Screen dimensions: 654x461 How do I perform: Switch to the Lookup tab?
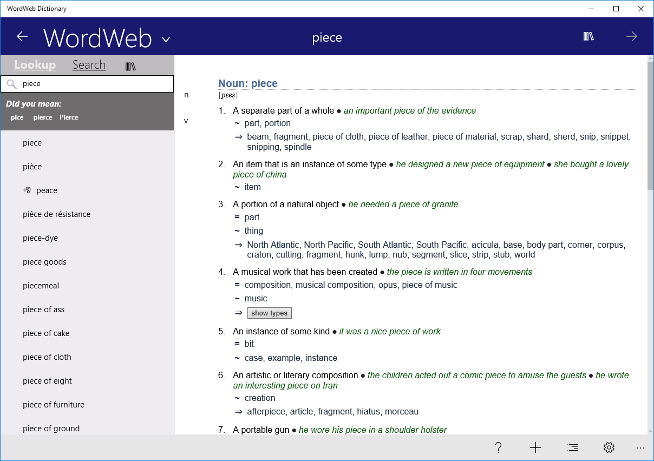[35, 64]
